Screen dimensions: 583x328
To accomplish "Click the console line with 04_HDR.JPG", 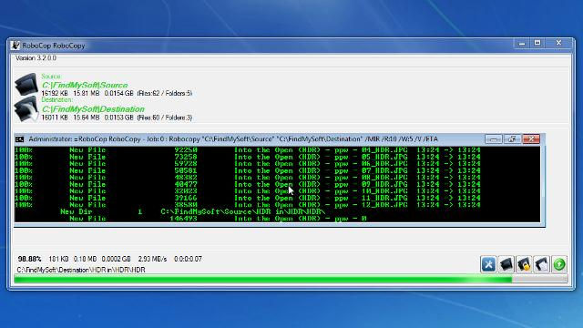I will 247,150.
